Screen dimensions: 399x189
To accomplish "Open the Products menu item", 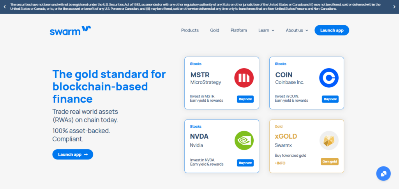I will tap(190, 30).
